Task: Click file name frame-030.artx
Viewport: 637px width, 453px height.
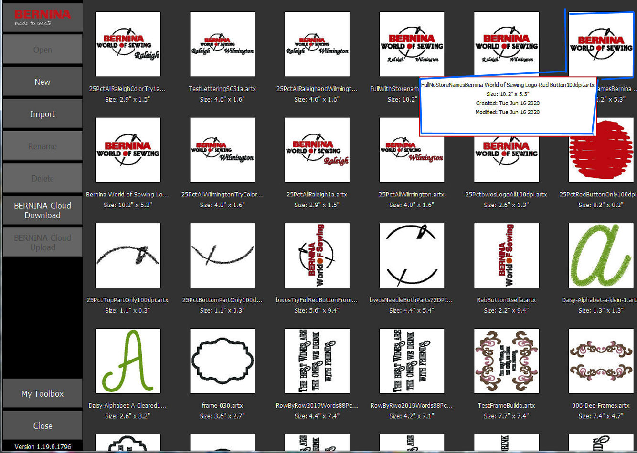Action: [222, 406]
